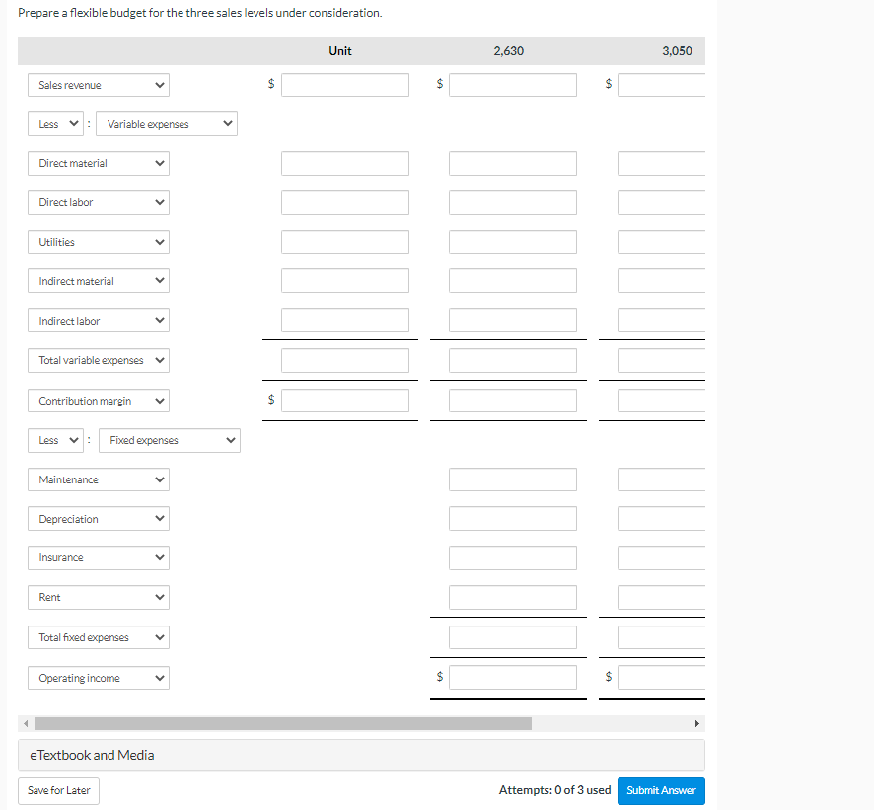Click the Sales revenue Unit column input
Image resolution: width=874 pixels, height=810 pixels.
pyautogui.click(x=345, y=85)
